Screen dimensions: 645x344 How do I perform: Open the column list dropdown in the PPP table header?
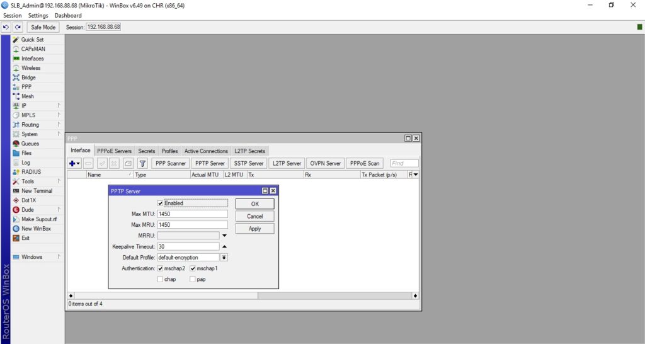click(416, 175)
